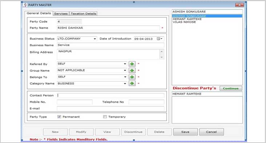Switch to the Servises tab

[x=61, y=13]
